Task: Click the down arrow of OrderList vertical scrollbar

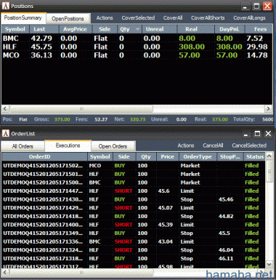Action: pos(269,264)
